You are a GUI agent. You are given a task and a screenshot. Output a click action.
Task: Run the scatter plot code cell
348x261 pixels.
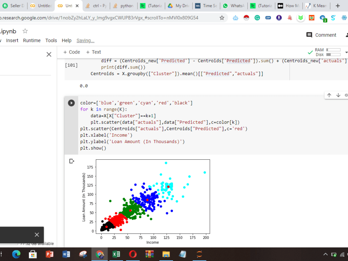(71, 103)
